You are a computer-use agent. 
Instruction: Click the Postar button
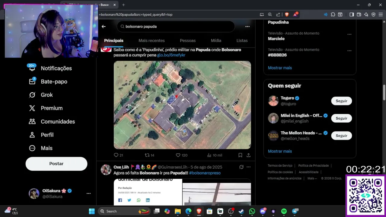pyautogui.click(x=56, y=164)
